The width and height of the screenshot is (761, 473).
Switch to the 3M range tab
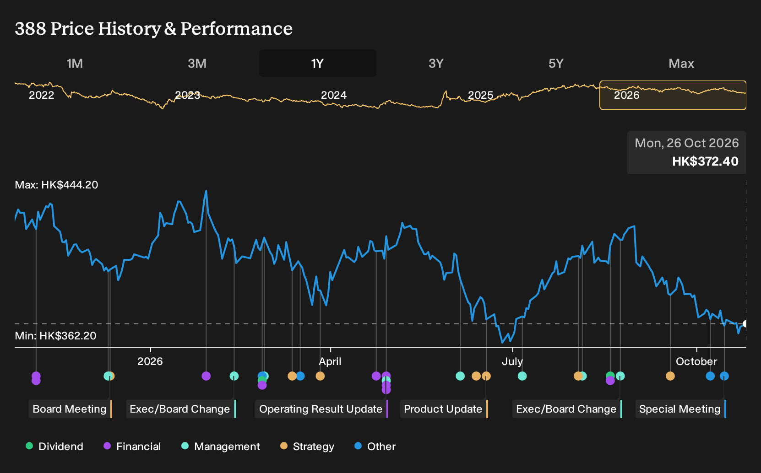click(197, 64)
